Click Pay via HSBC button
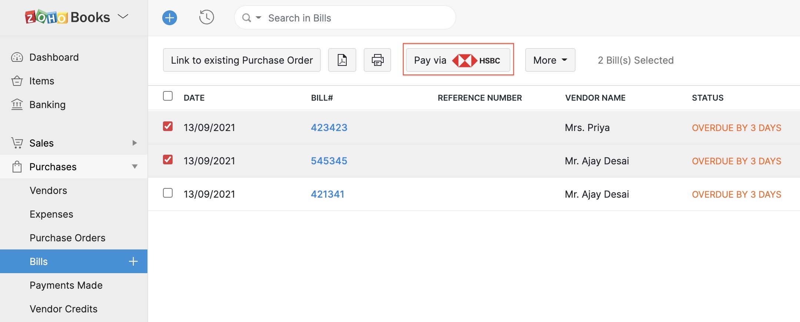This screenshot has height=322, width=800. pos(458,60)
